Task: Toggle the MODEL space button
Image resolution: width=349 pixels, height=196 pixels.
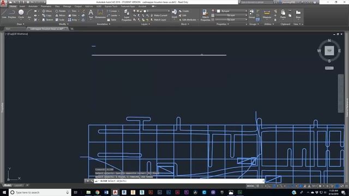Action: 250,186
